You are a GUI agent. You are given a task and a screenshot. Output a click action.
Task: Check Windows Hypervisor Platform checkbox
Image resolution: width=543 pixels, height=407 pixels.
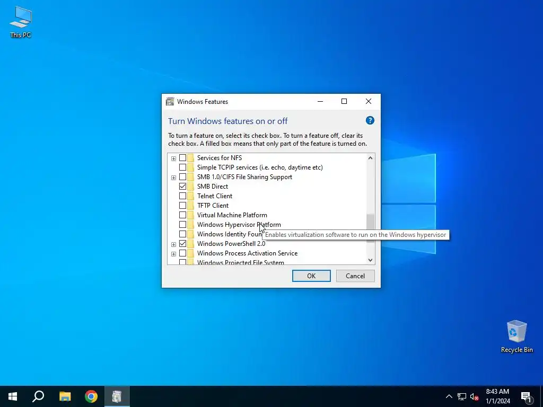[x=182, y=225]
